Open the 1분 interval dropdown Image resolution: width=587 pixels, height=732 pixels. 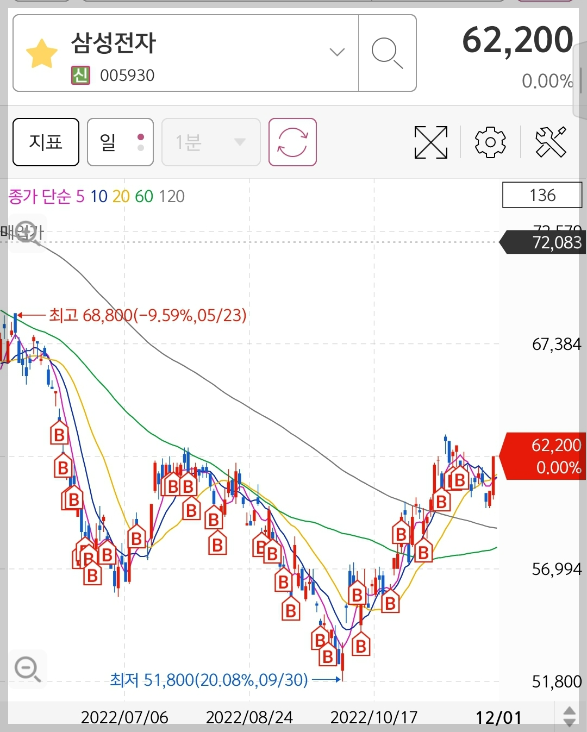pos(211,142)
